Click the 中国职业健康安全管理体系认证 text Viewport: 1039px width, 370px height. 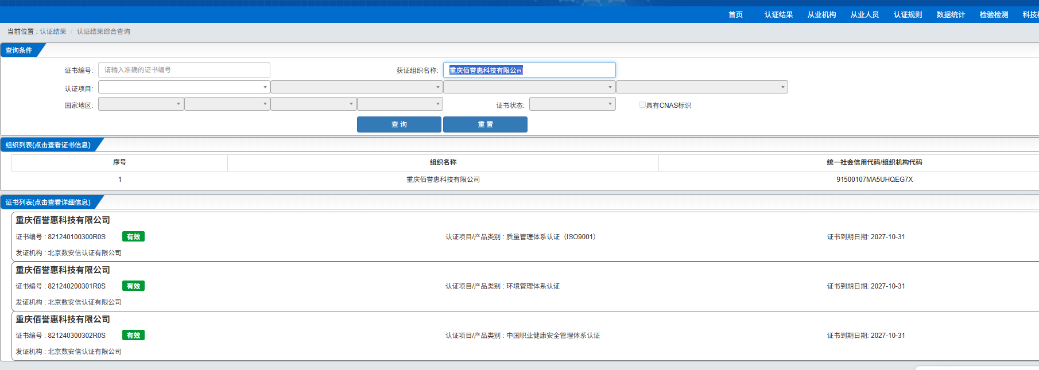(553, 336)
